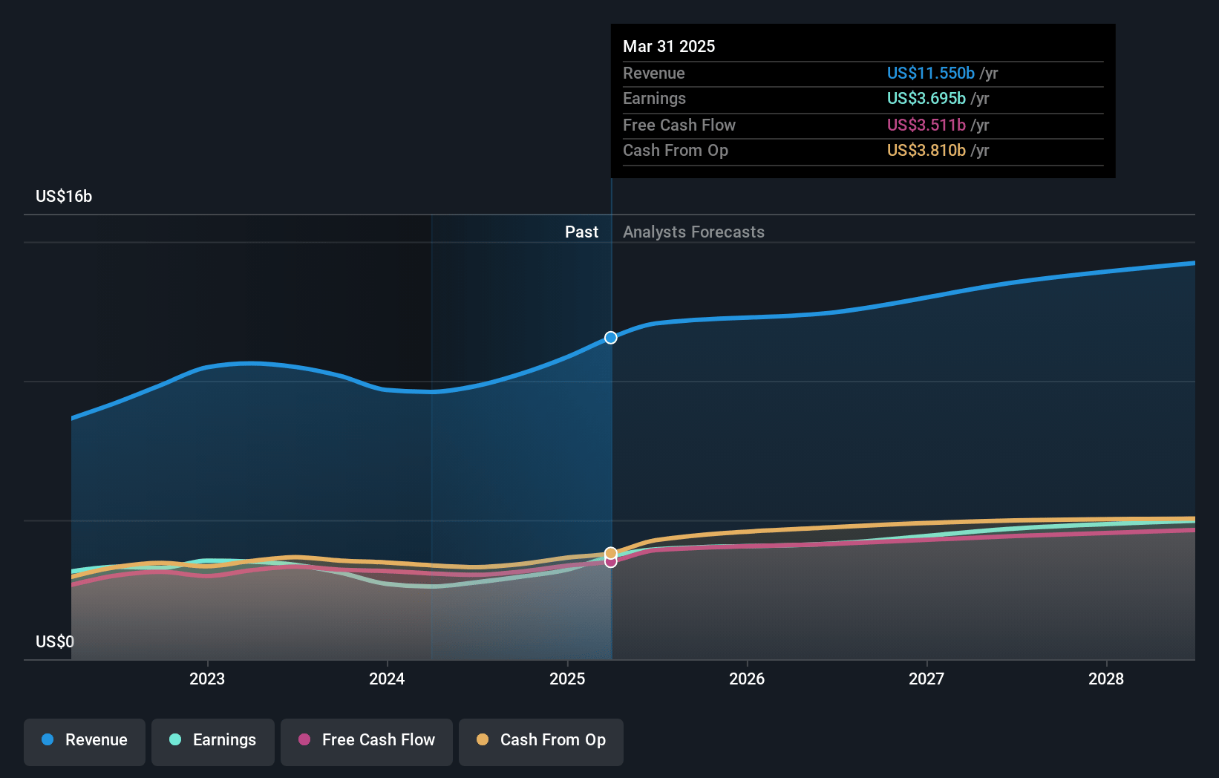The image size is (1219, 778).
Task: Click the 2027 x-axis label
Action: pyautogui.click(x=926, y=679)
